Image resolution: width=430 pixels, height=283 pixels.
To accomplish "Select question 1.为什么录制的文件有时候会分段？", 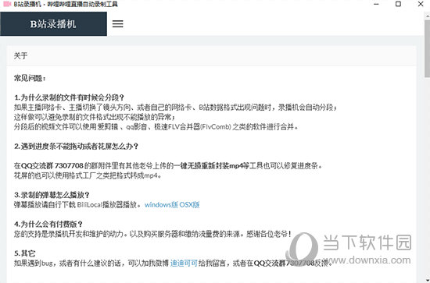I will click(69, 97).
